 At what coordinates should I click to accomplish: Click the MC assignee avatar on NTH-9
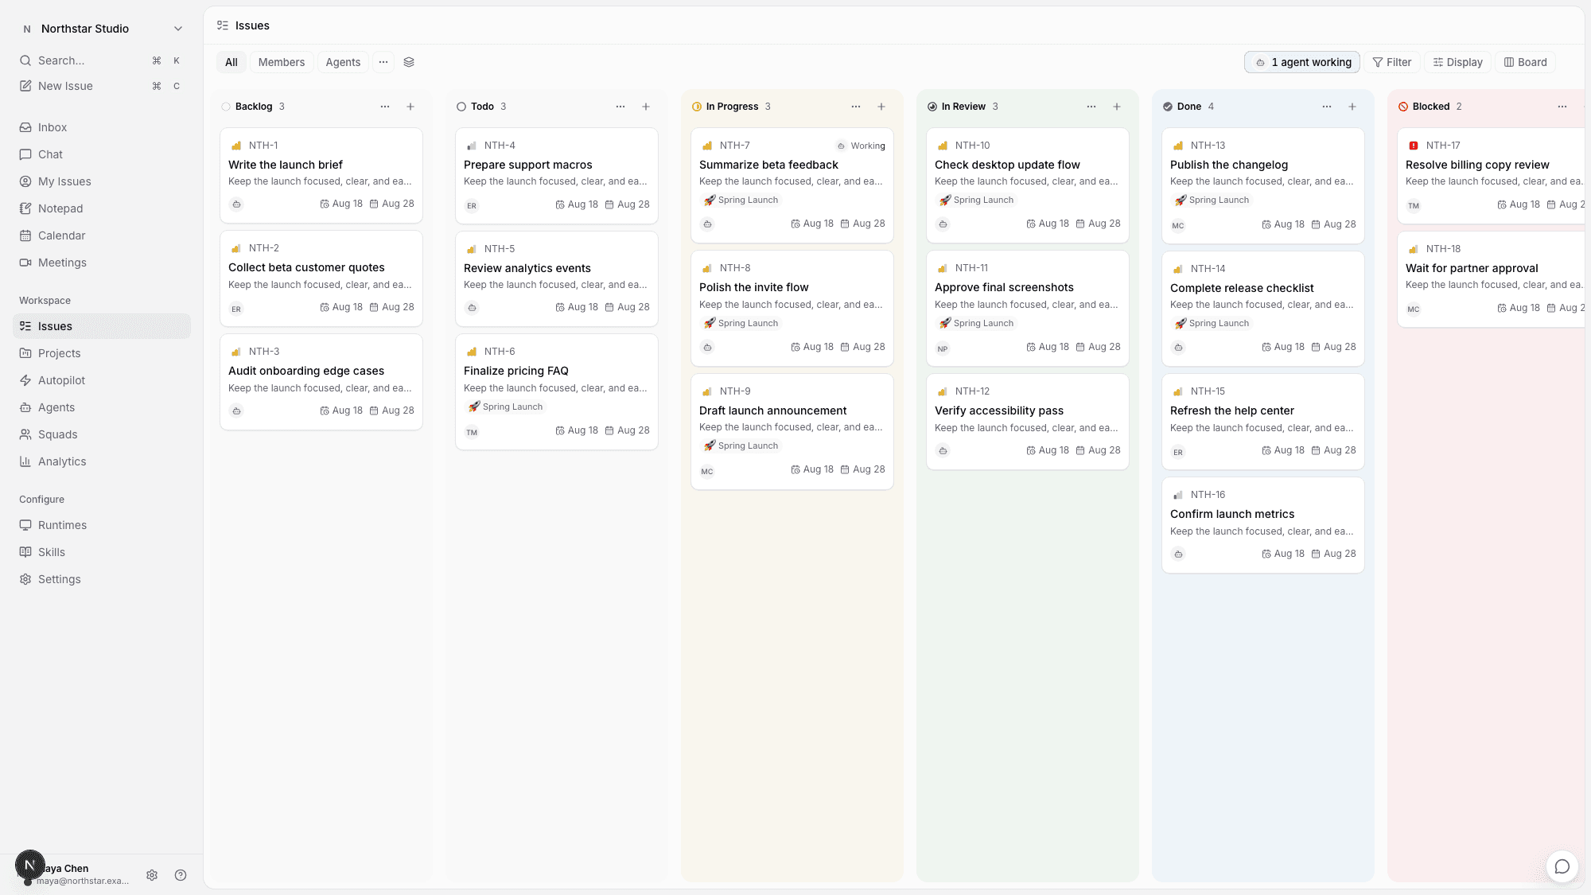pyautogui.click(x=707, y=471)
